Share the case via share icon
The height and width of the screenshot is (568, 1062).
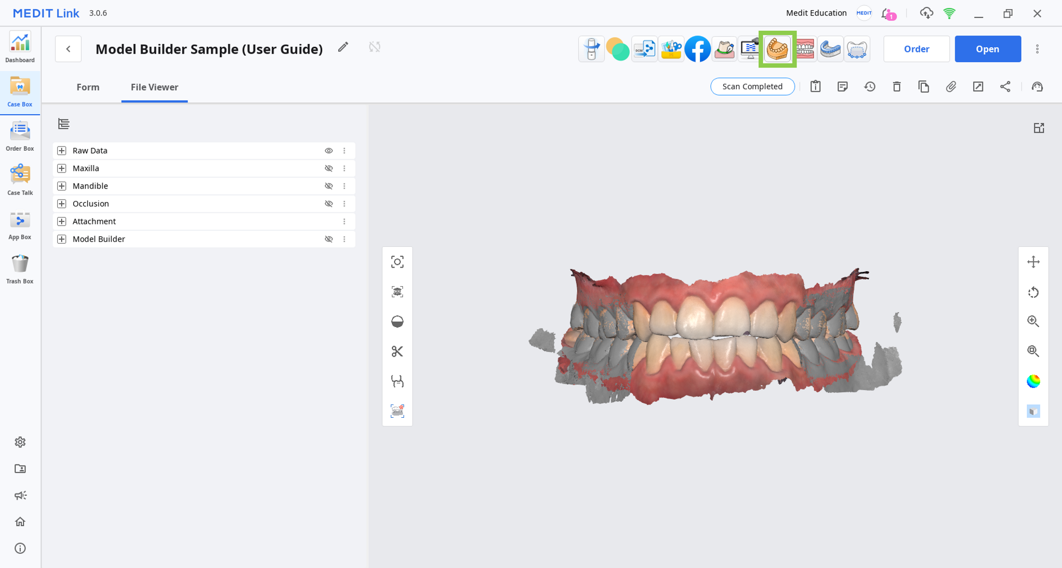(x=1005, y=87)
